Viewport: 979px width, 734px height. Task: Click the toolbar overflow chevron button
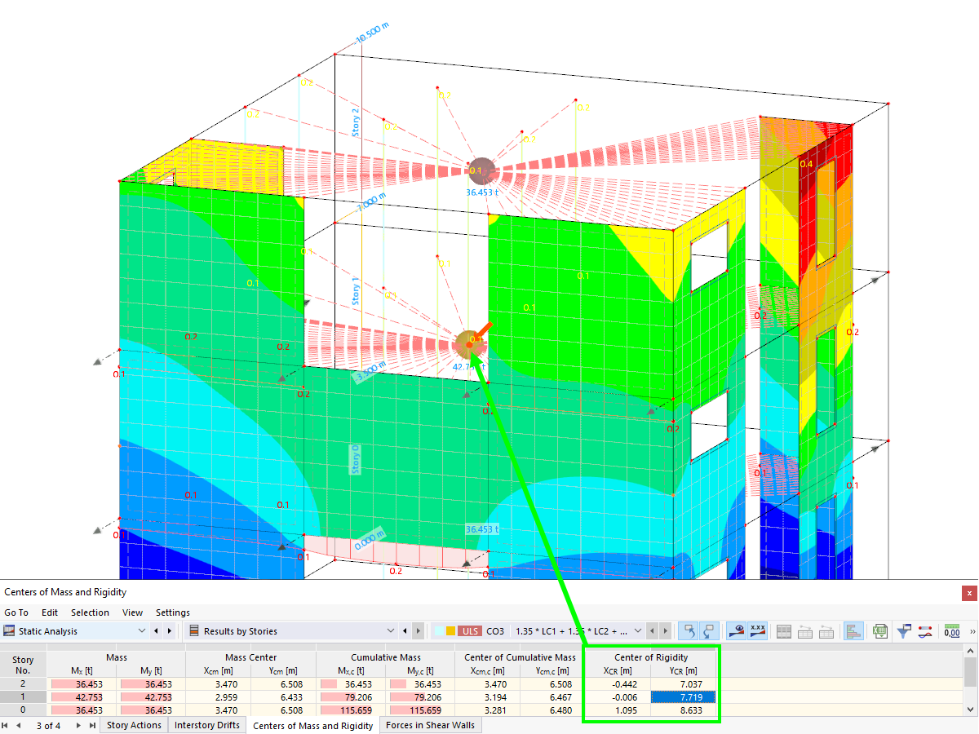[x=972, y=630]
